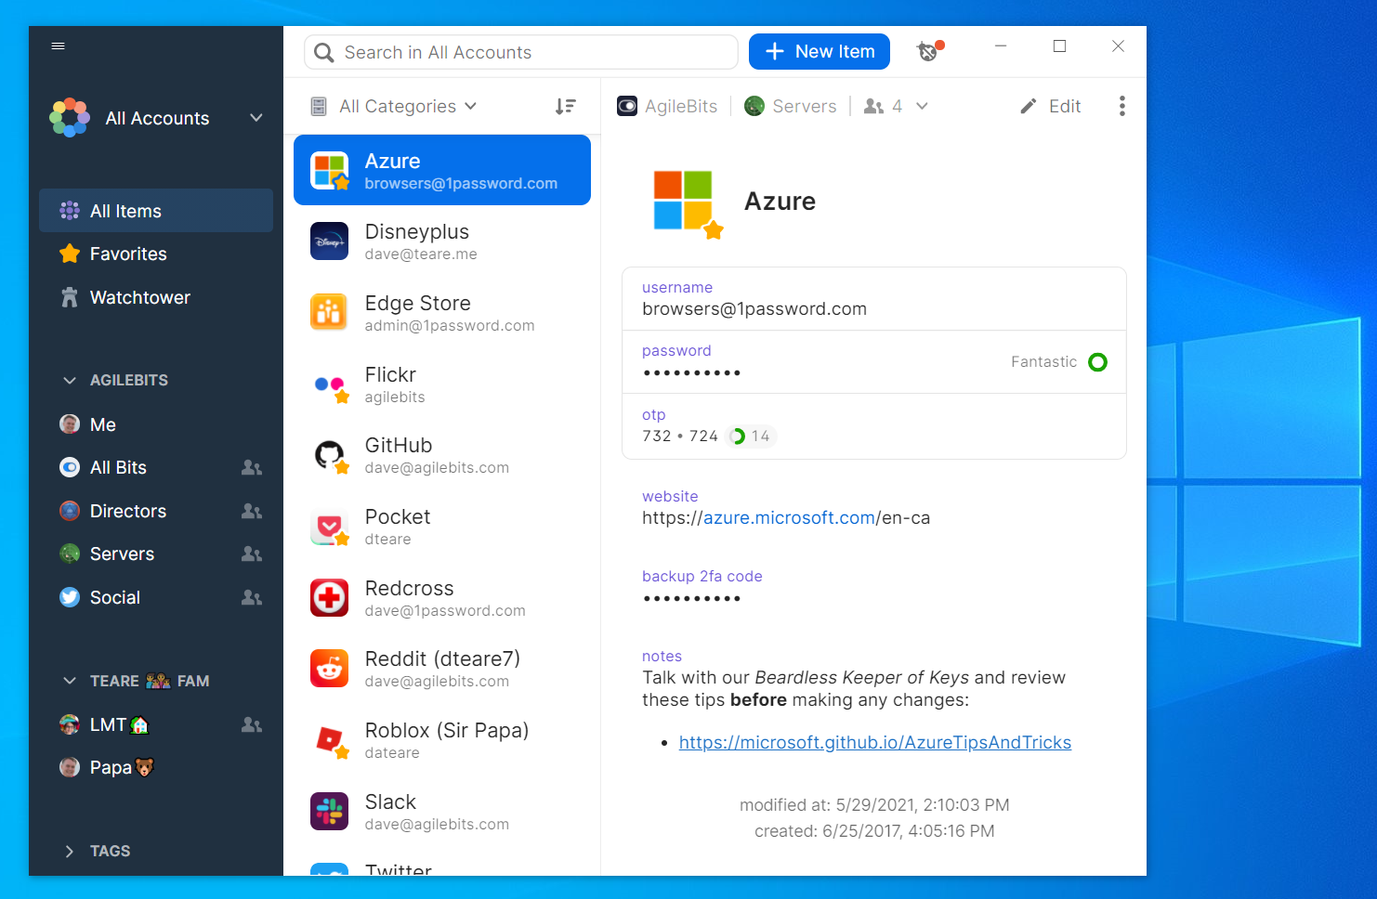The image size is (1377, 899).
Task: Select the Favorites star in sidebar
Action: [x=125, y=254]
